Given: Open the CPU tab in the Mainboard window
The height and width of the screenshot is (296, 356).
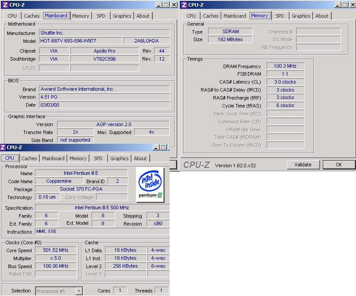Looking at the screenshot, I should click(12, 16).
